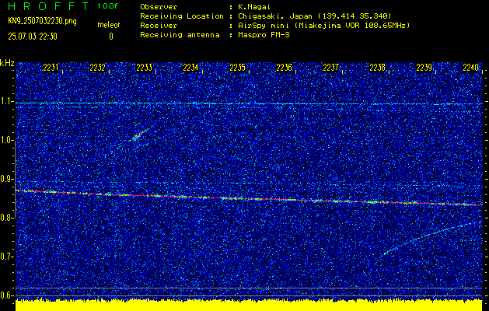Click the file name KN9_2507032230.png
The image size is (489, 311).
42,21
